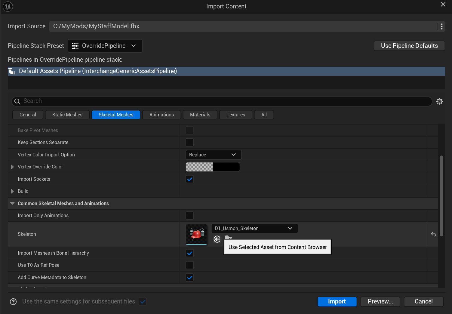452x314 pixels.
Task: Click Use Pipeline Defaults button
Action: [x=409, y=46]
